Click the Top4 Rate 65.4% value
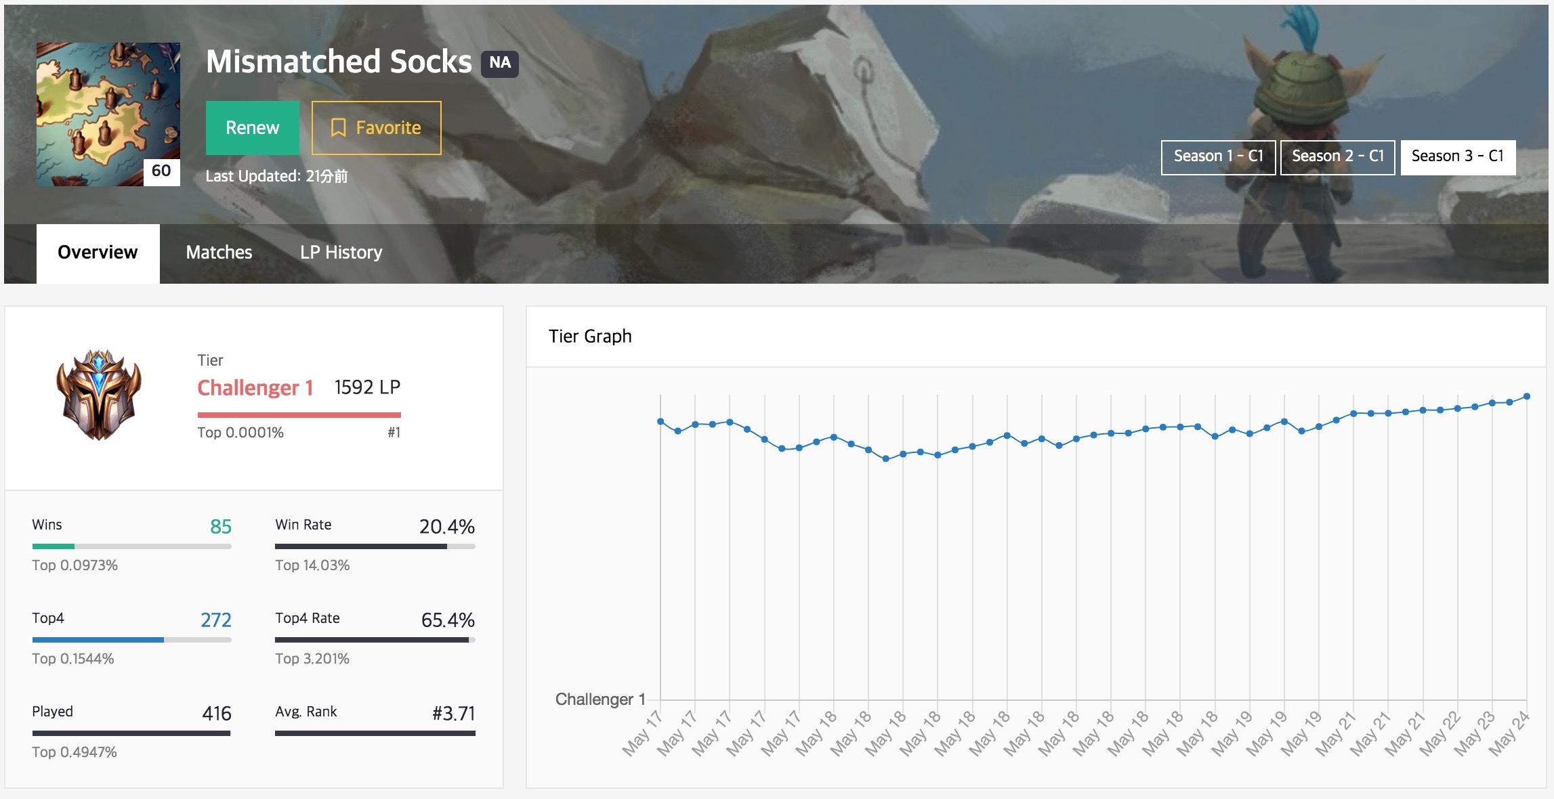The height and width of the screenshot is (799, 1554). 448,620
